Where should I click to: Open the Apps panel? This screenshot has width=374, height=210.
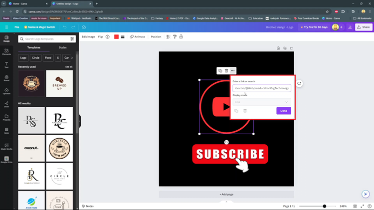pos(6,131)
